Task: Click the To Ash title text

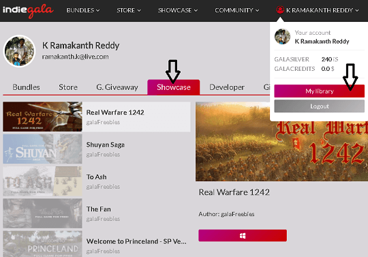Action: point(97,177)
